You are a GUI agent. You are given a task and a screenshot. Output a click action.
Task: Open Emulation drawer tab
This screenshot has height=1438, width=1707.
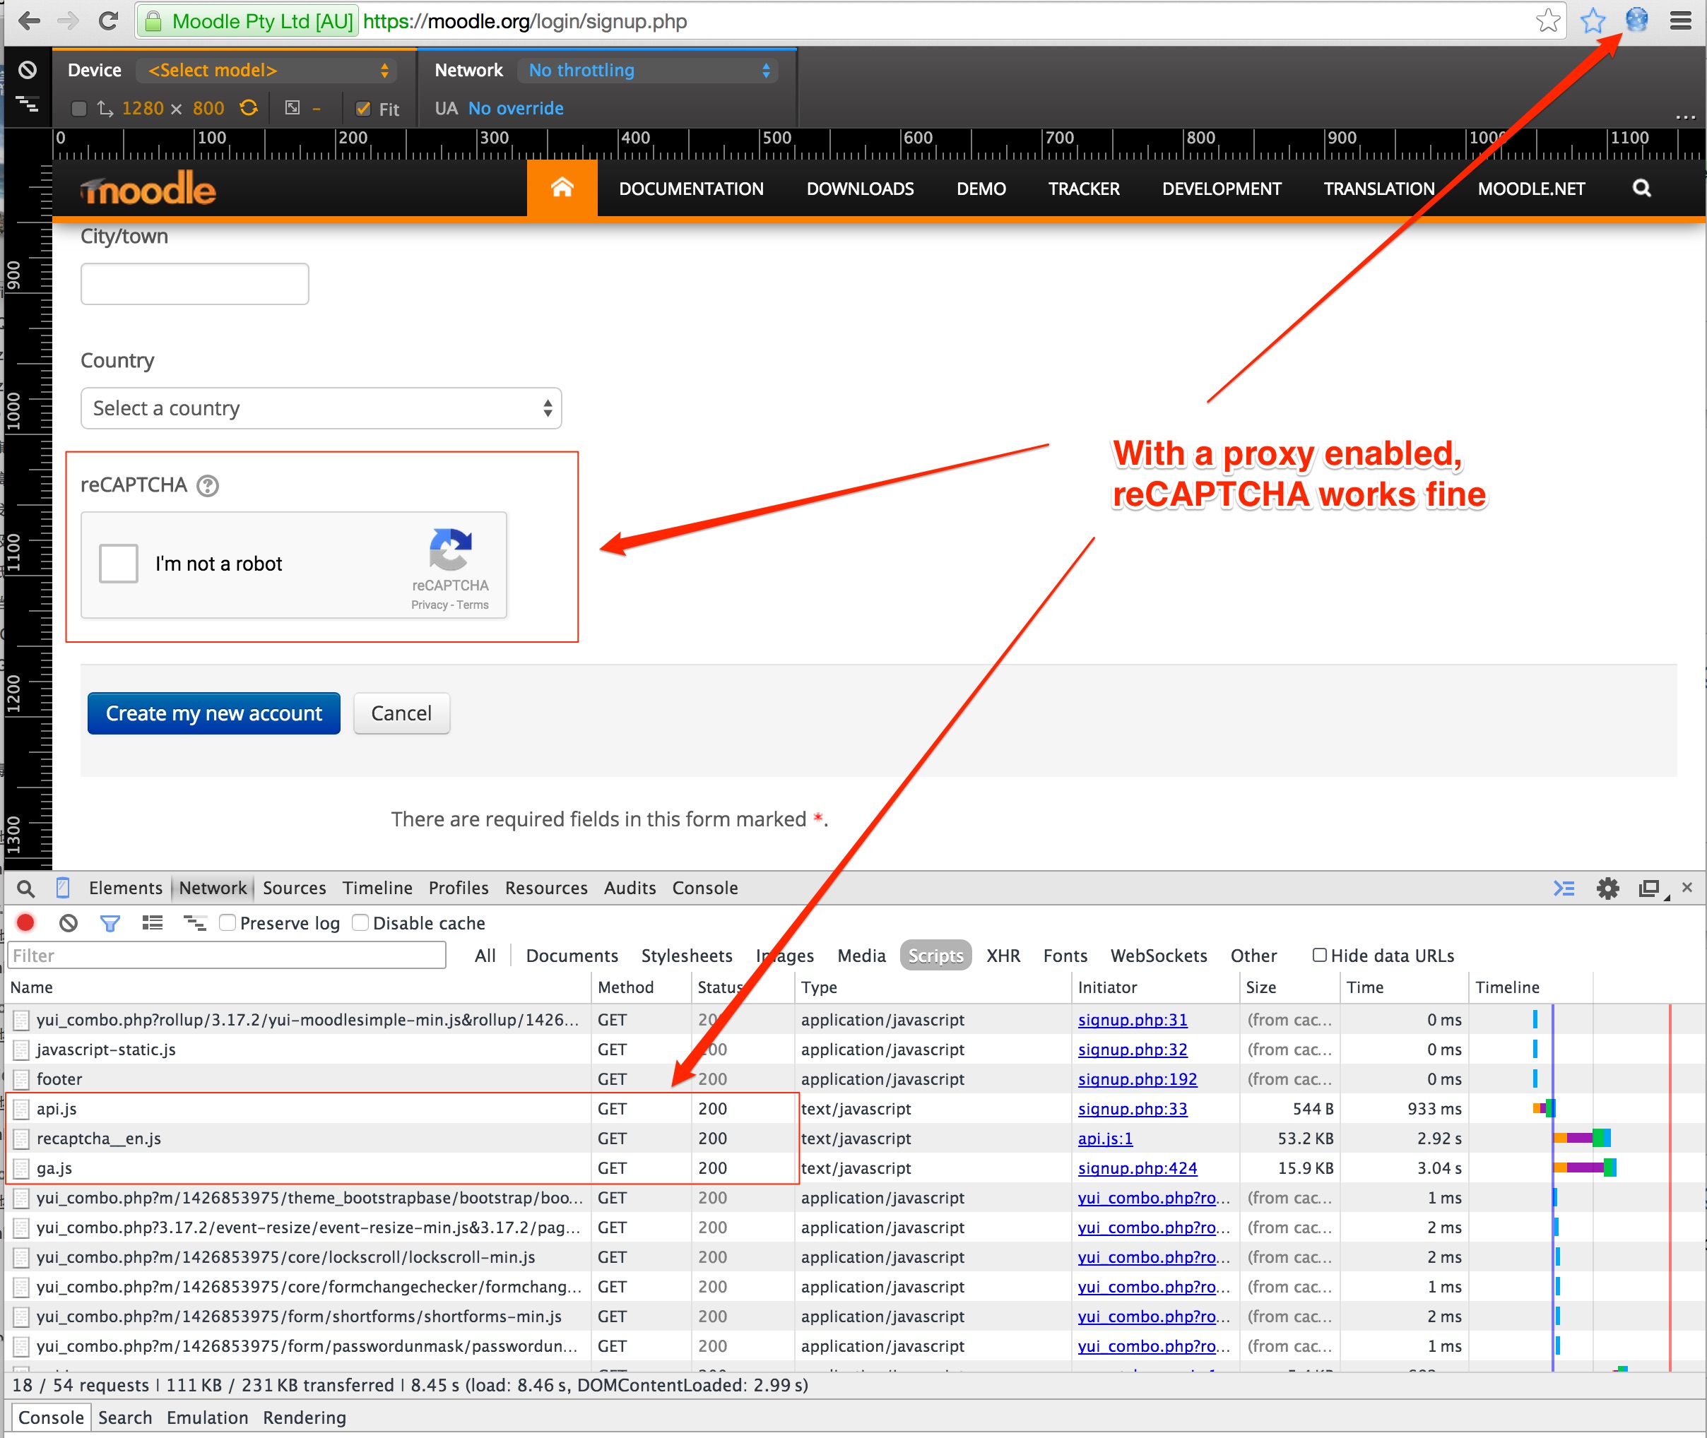pos(207,1418)
